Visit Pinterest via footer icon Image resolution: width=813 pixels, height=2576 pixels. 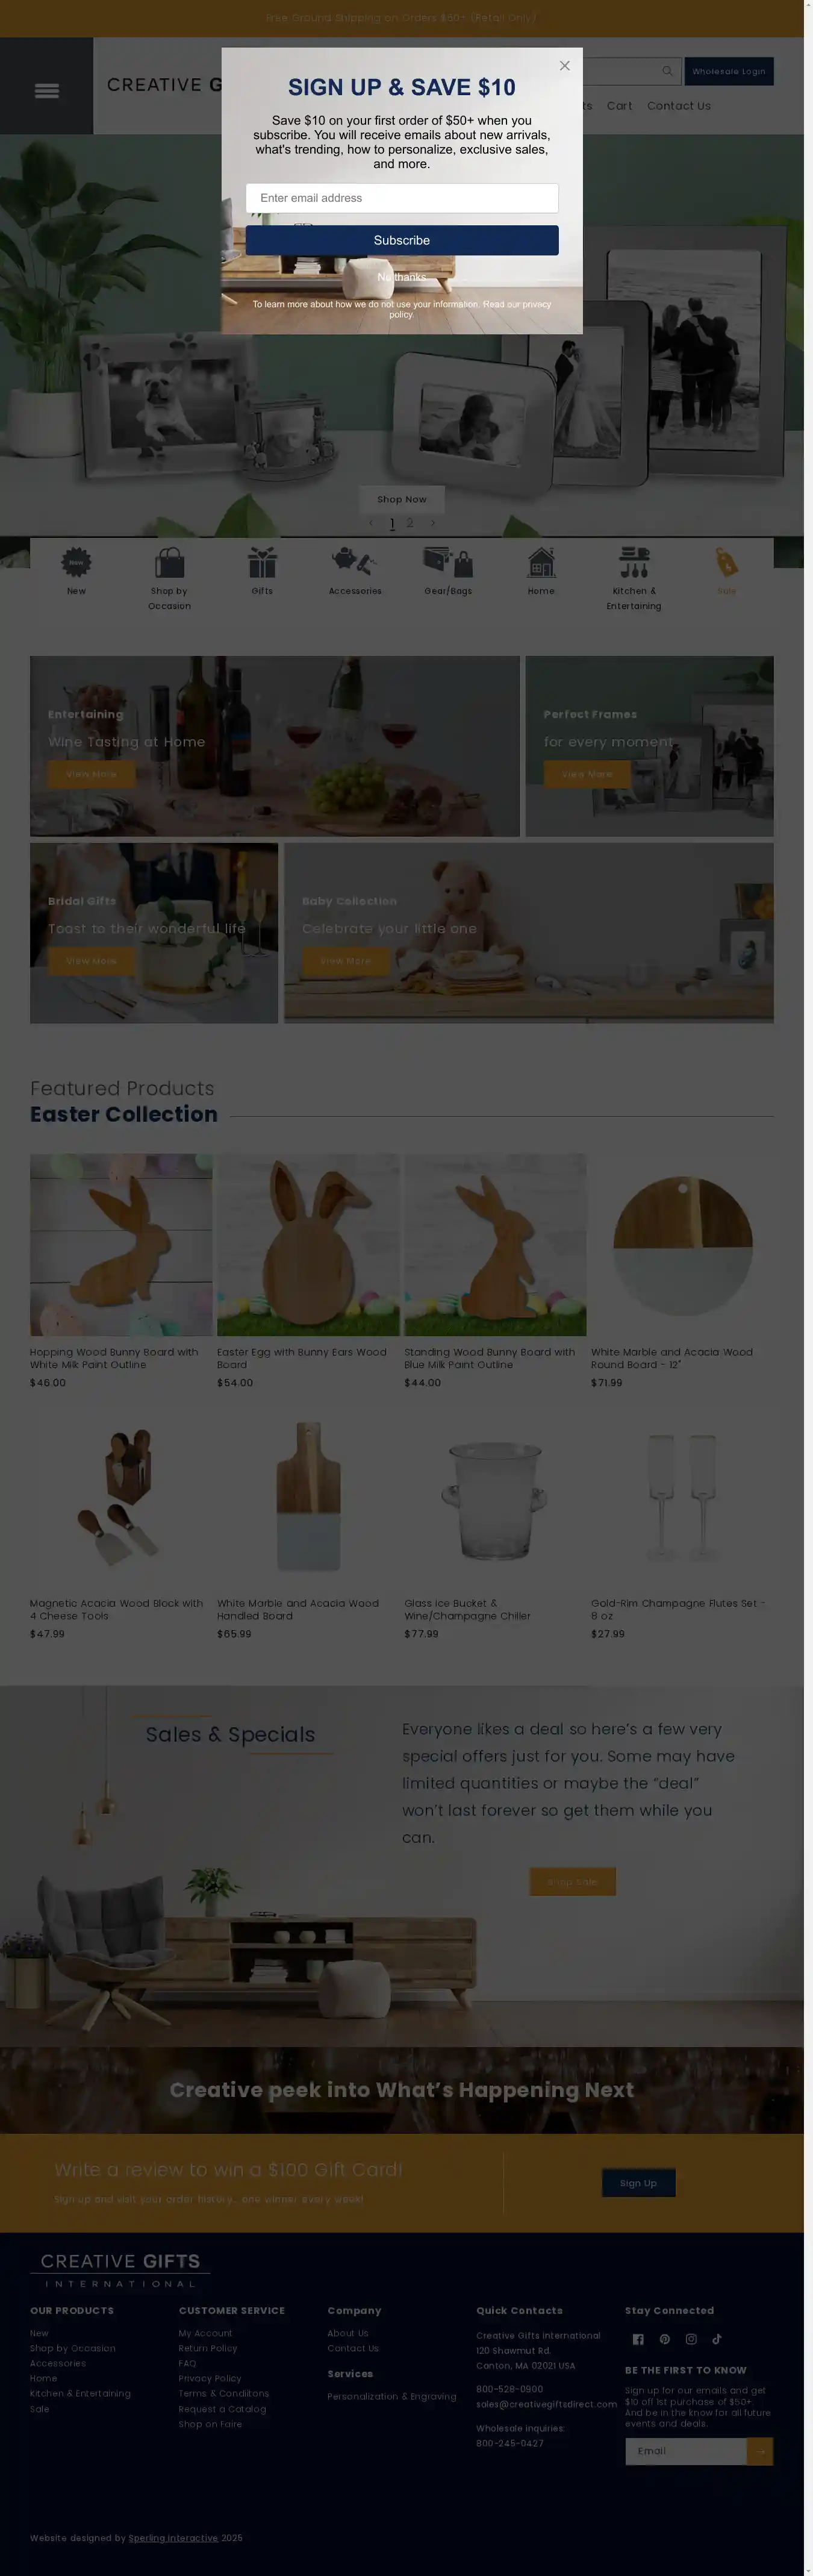click(x=665, y=2339)
